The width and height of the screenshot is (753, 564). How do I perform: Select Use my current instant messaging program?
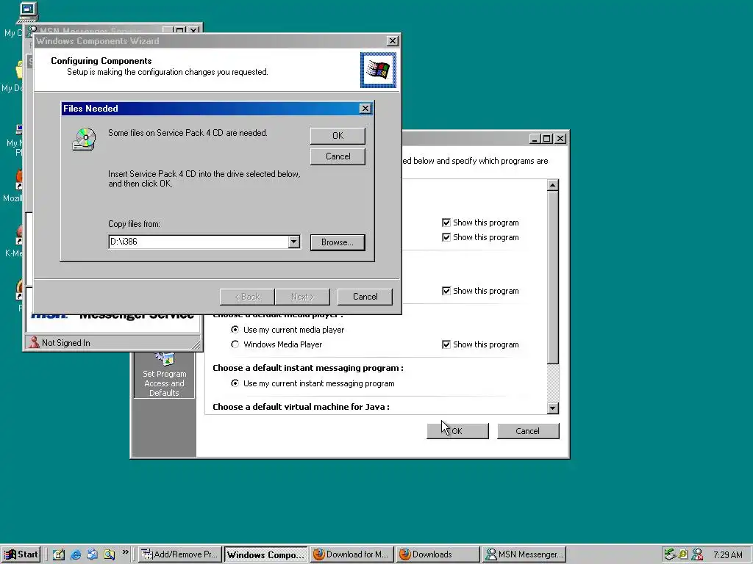(235, 383)
